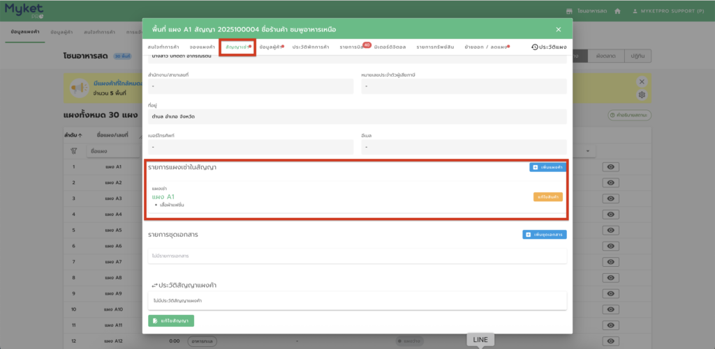Viewport: 715px width, 349px height.
Task: Click the green แก้ไขสัญญา button
Action: pyautogui.click(x=171, y=320)
